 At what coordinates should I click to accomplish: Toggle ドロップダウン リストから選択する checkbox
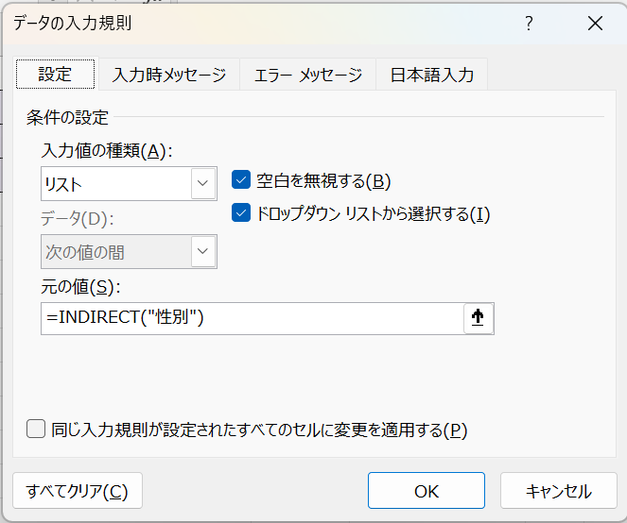click(241, 213)
